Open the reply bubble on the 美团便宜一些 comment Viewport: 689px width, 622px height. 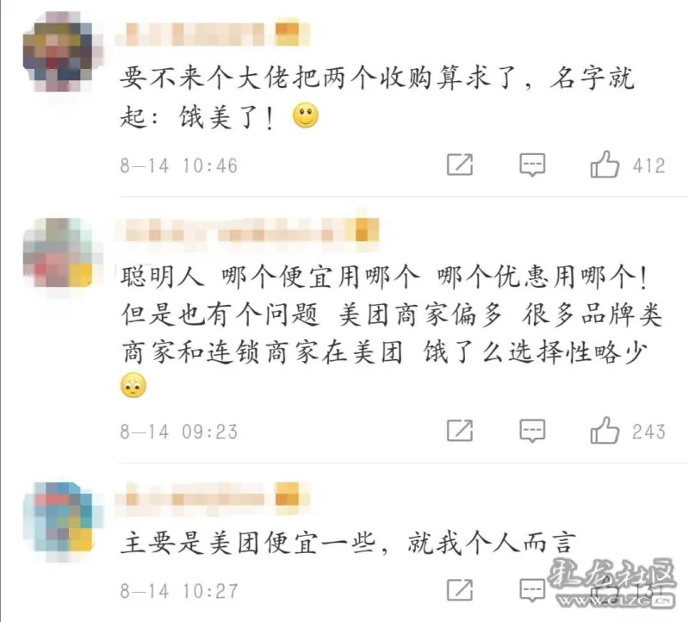point(532,590)
